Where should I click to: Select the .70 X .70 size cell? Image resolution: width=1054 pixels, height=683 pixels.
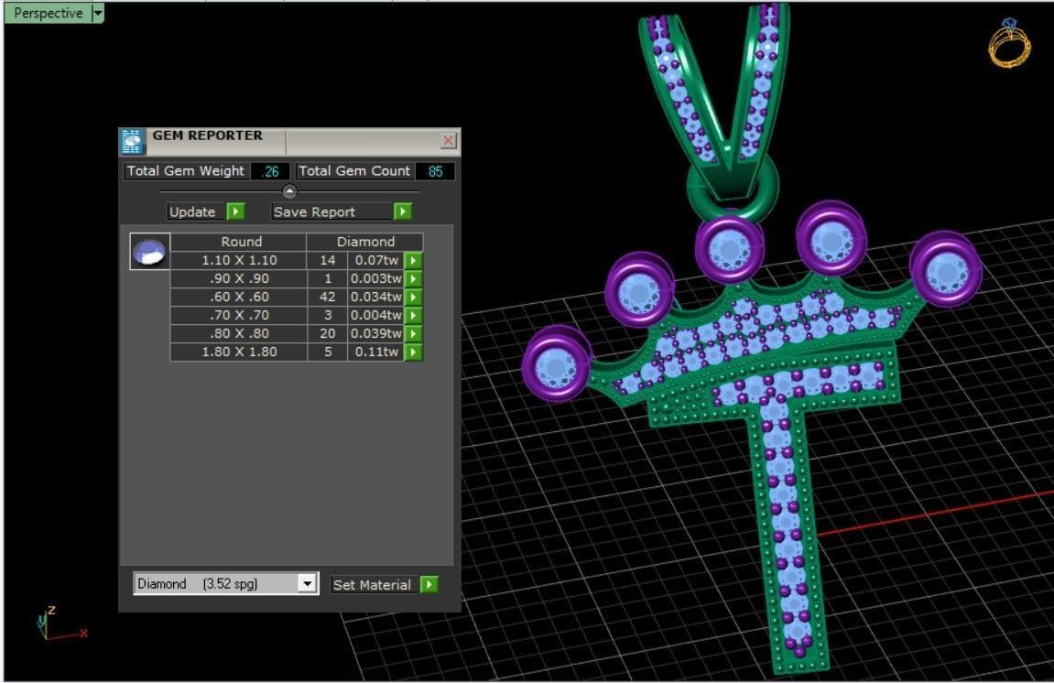pos(239,315)
